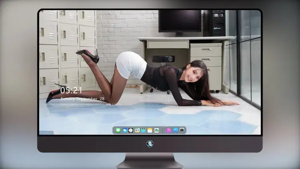
Task: Open the Maps app in the dock
Action: (156, 130)
